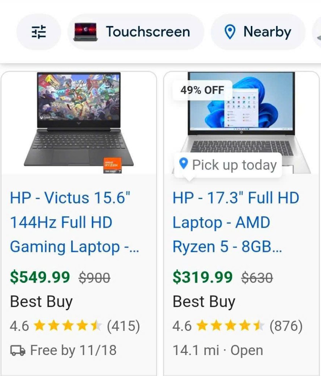Tap the location pin on Nearby chip
The width and height of the screenshot is (321, 376).
point(230,32)
